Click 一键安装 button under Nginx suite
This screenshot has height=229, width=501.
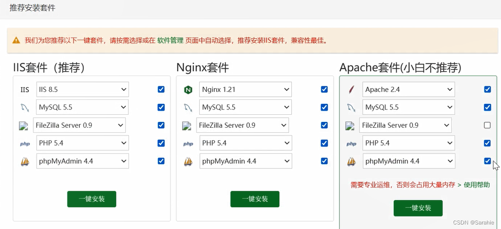point(255,199)
